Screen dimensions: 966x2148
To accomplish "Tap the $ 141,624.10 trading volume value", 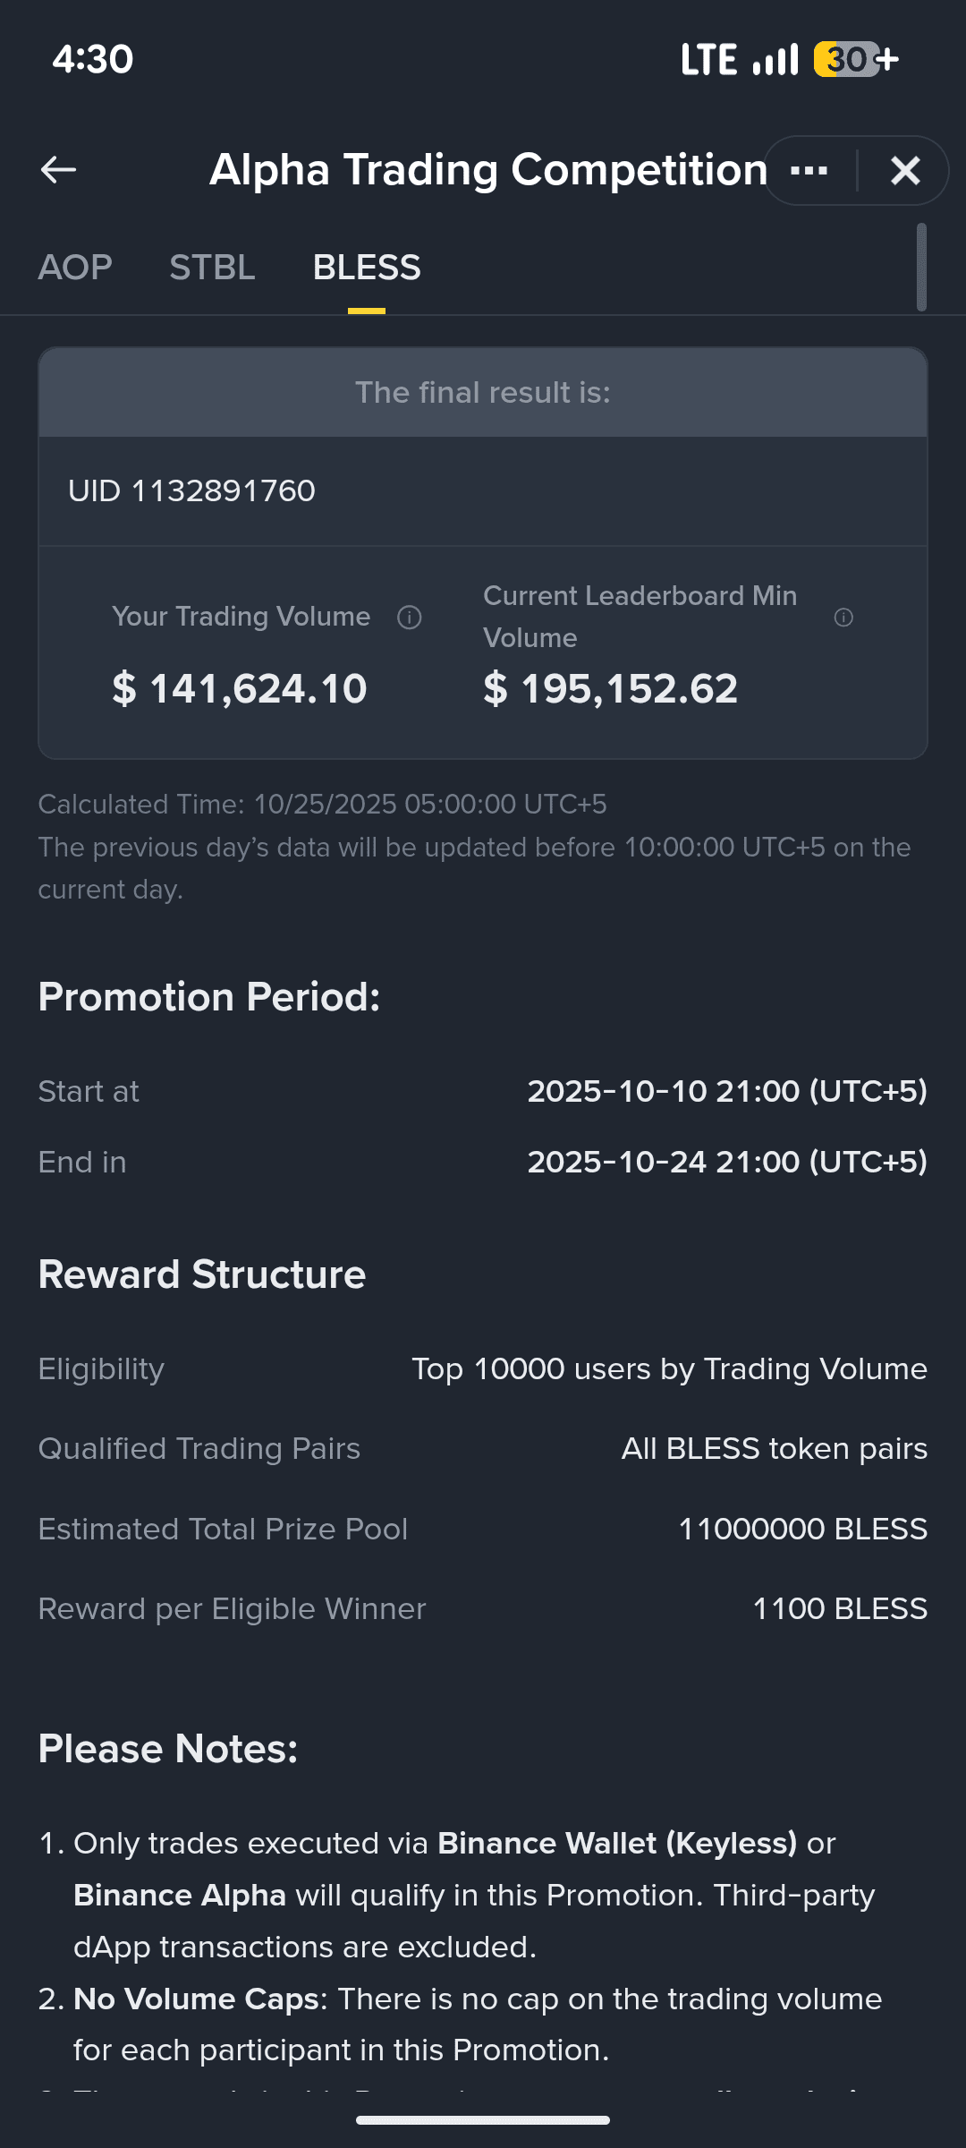I will tap(240, 688).
